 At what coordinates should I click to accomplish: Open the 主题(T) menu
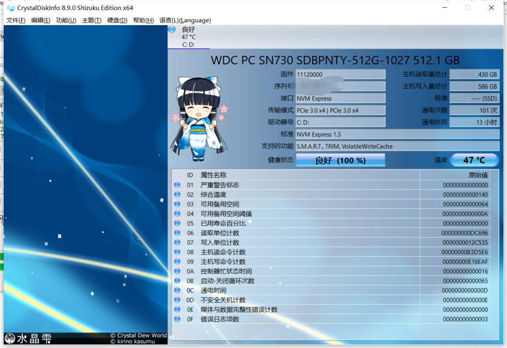(91, 20)
